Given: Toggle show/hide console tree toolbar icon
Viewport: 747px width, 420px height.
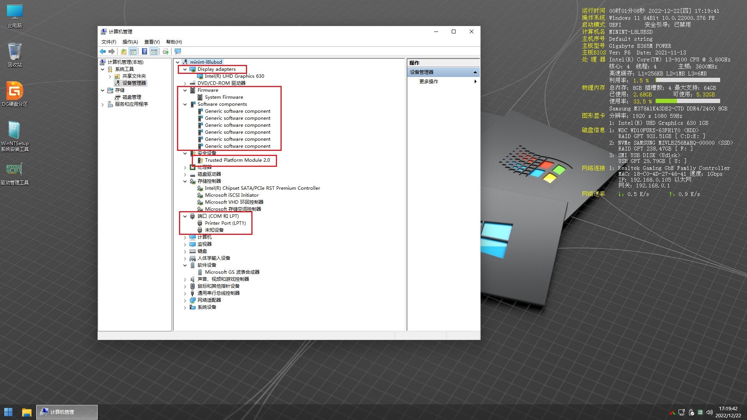Looking at the screenshot, I should click(133, 51).
